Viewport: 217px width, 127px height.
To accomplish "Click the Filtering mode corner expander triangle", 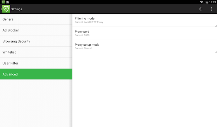I will tap(216, 25).
